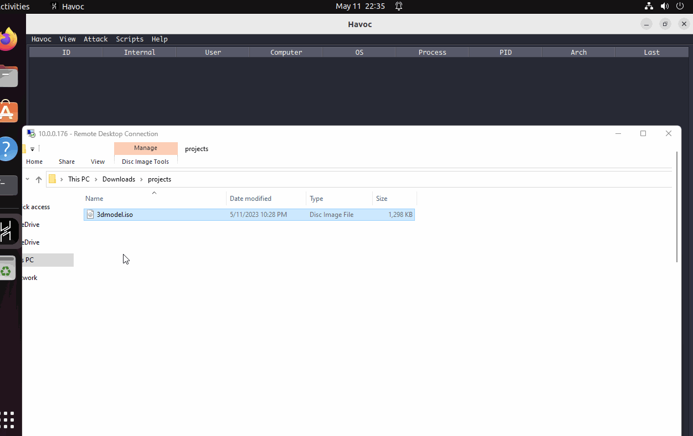Open the Scripts menu in Havoc
Screen dimensions: 693x436
point(130,39)
